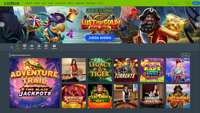
Task: Focus the Buscar search field
Action: tap(174, 3)
